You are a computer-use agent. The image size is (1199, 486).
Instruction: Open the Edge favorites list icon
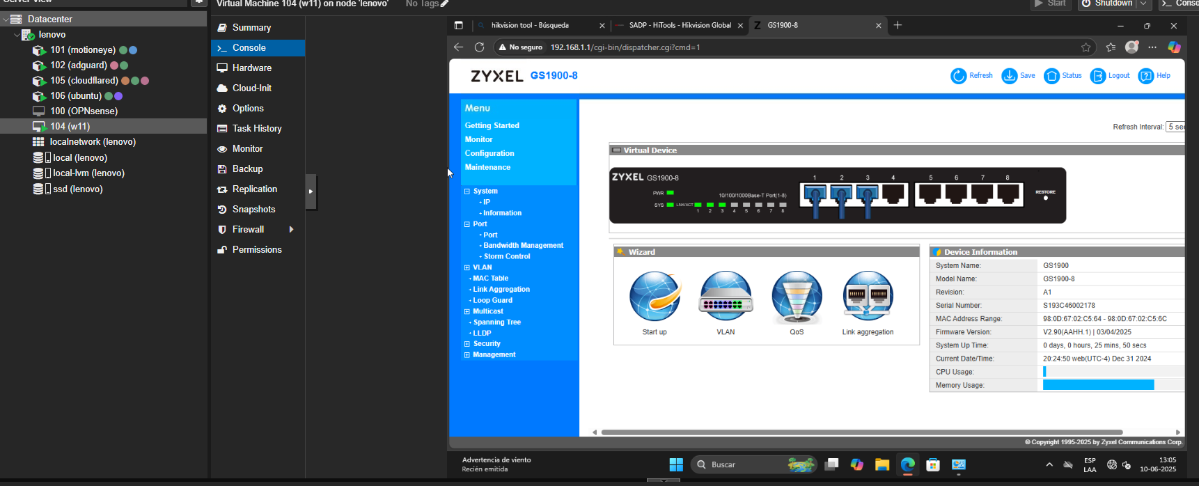(1111, 47)
